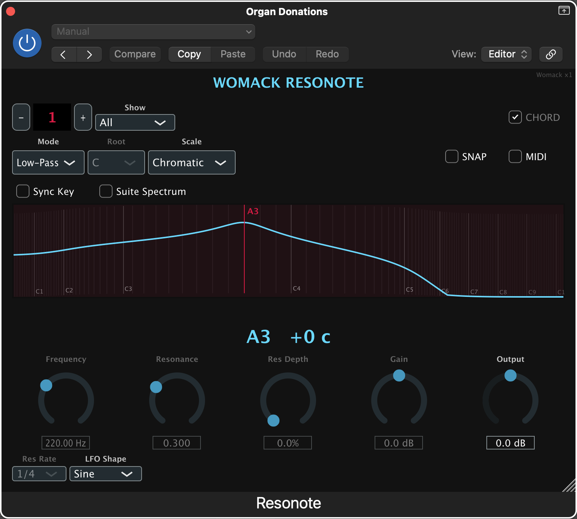Image resolution: width=577 pixels, height=519 pixels.
Task: Click the WOMACK RESONOTE title
Action: pyautogui.click(x=288, y=83)
